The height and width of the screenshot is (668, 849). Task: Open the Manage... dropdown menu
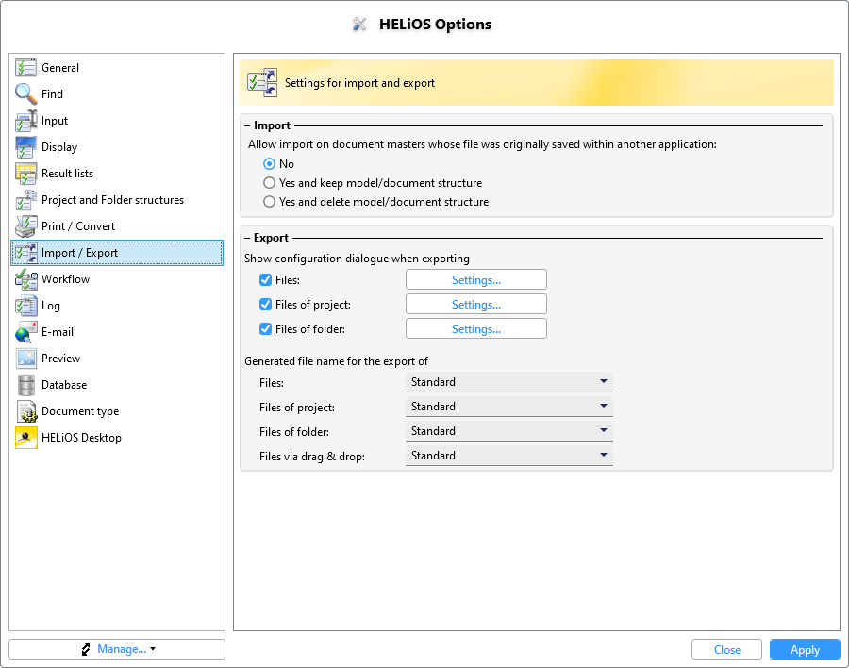117,649
